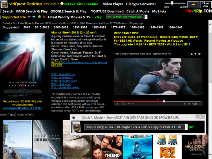Click the smiley face icon beside SELECT
Screen dimensions: 212x159
point(62,4)
